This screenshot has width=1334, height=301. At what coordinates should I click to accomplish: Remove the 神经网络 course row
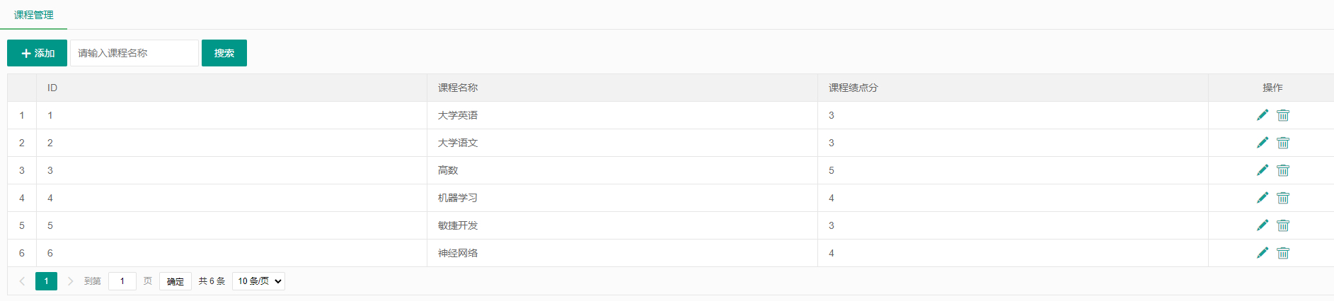pyautogui.click(x=1283, y=253)
